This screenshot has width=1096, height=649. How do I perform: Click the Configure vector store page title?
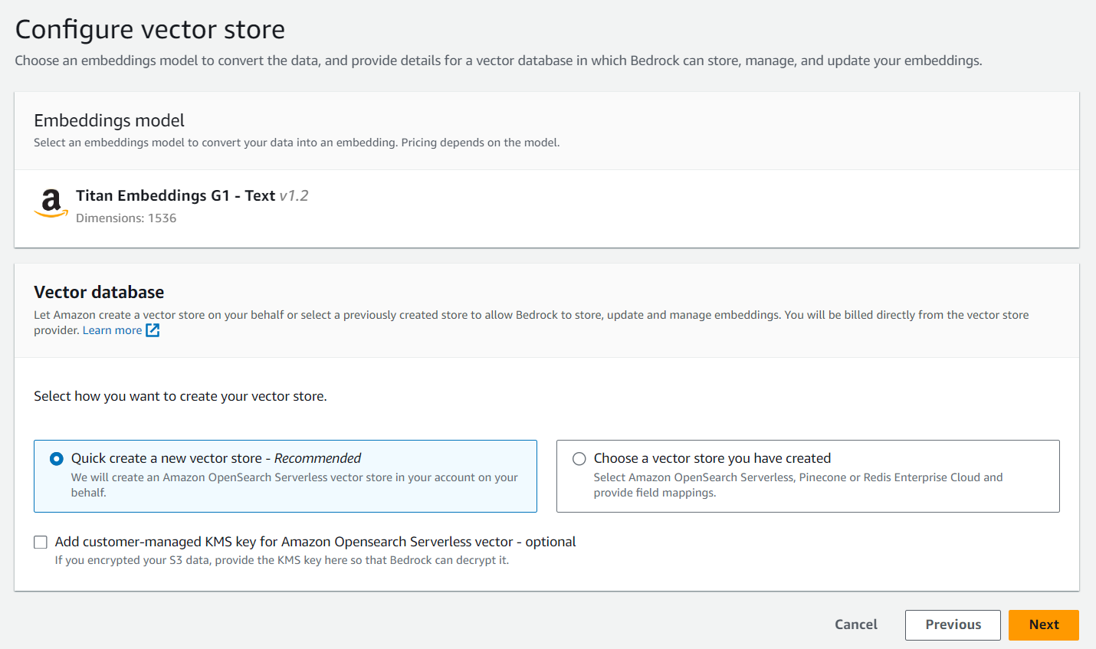149,29
